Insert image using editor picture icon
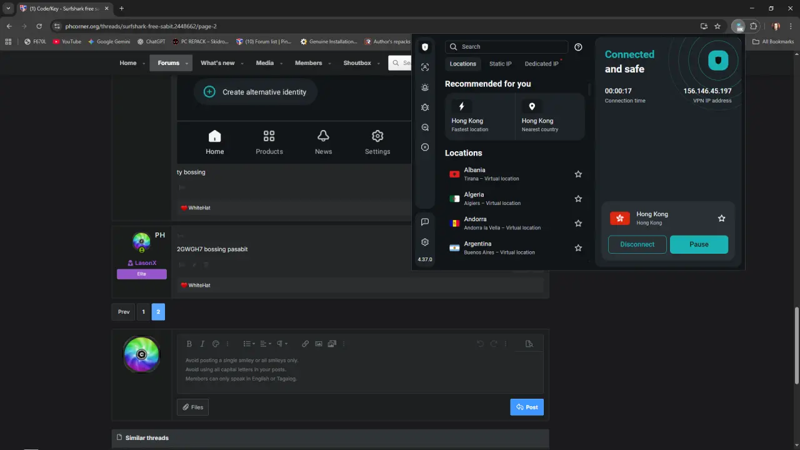The image size is (800, 450). [319, 344]
